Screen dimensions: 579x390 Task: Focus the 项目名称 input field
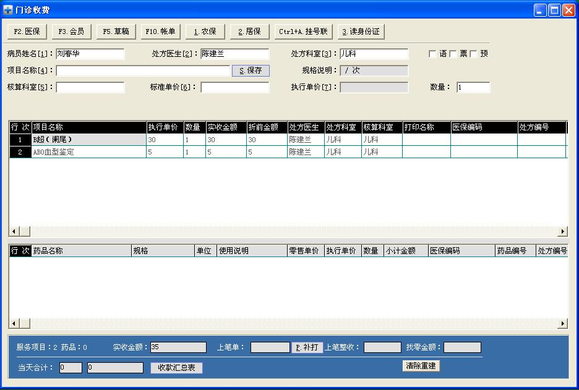pos(143,70)
